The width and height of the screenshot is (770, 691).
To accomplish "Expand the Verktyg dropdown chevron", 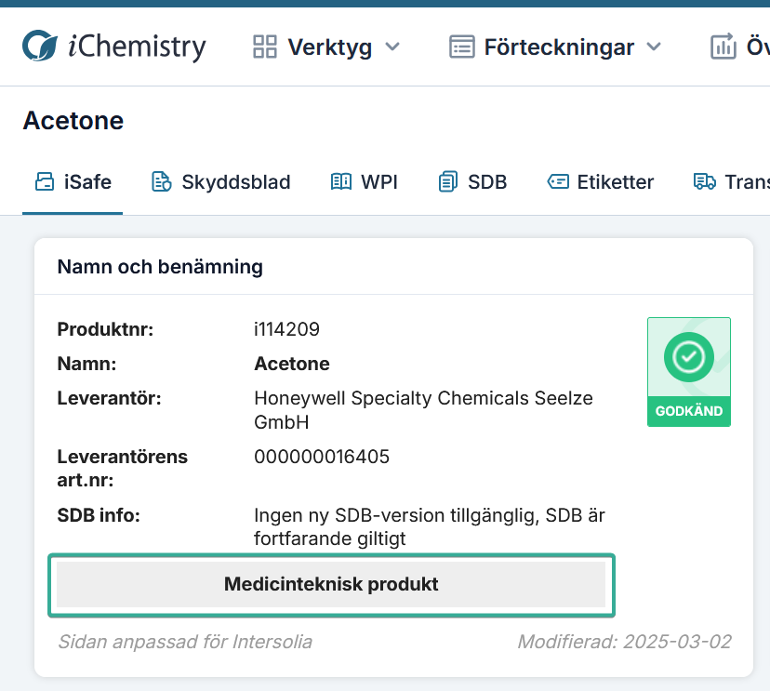I will point(392,47).
